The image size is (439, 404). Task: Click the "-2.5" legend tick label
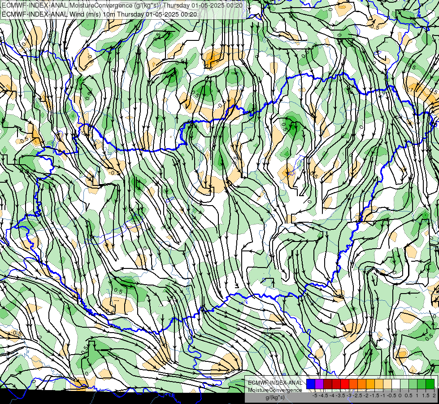coord(357,395)
